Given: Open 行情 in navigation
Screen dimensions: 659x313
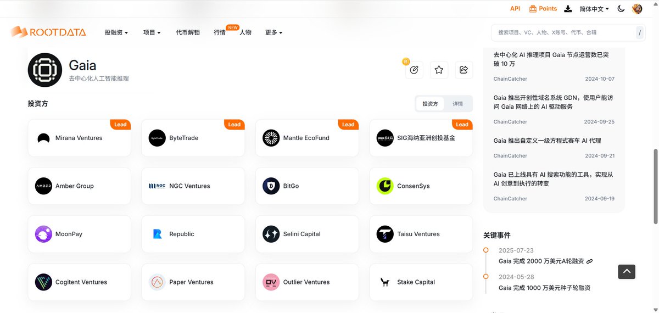Looking at the screenshot, I should pos(220,32).
